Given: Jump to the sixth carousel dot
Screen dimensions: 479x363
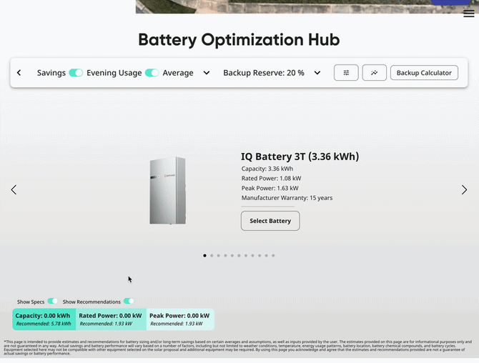Looking at the screenshot, I should point(239,256).
